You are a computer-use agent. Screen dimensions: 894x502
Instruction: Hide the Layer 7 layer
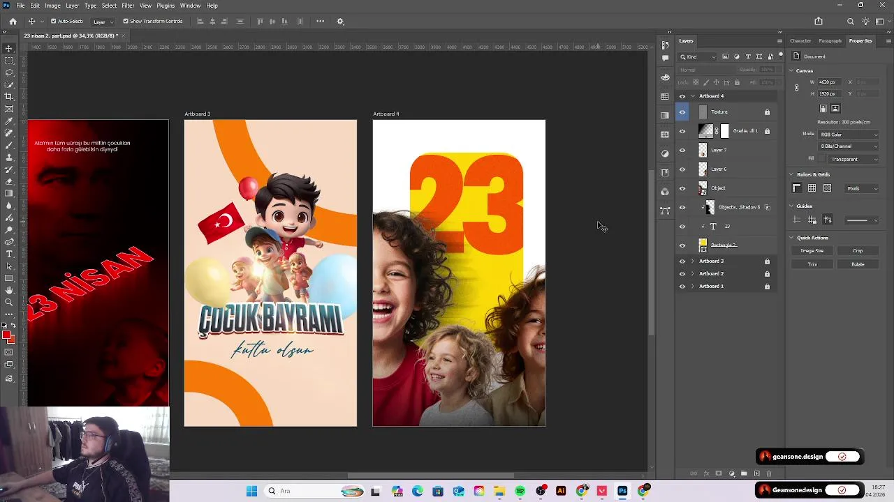click(x=682, y=150)
